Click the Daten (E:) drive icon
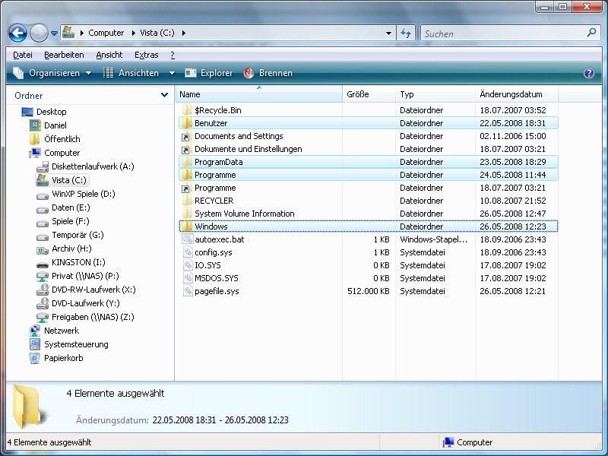 coord(43,210)
